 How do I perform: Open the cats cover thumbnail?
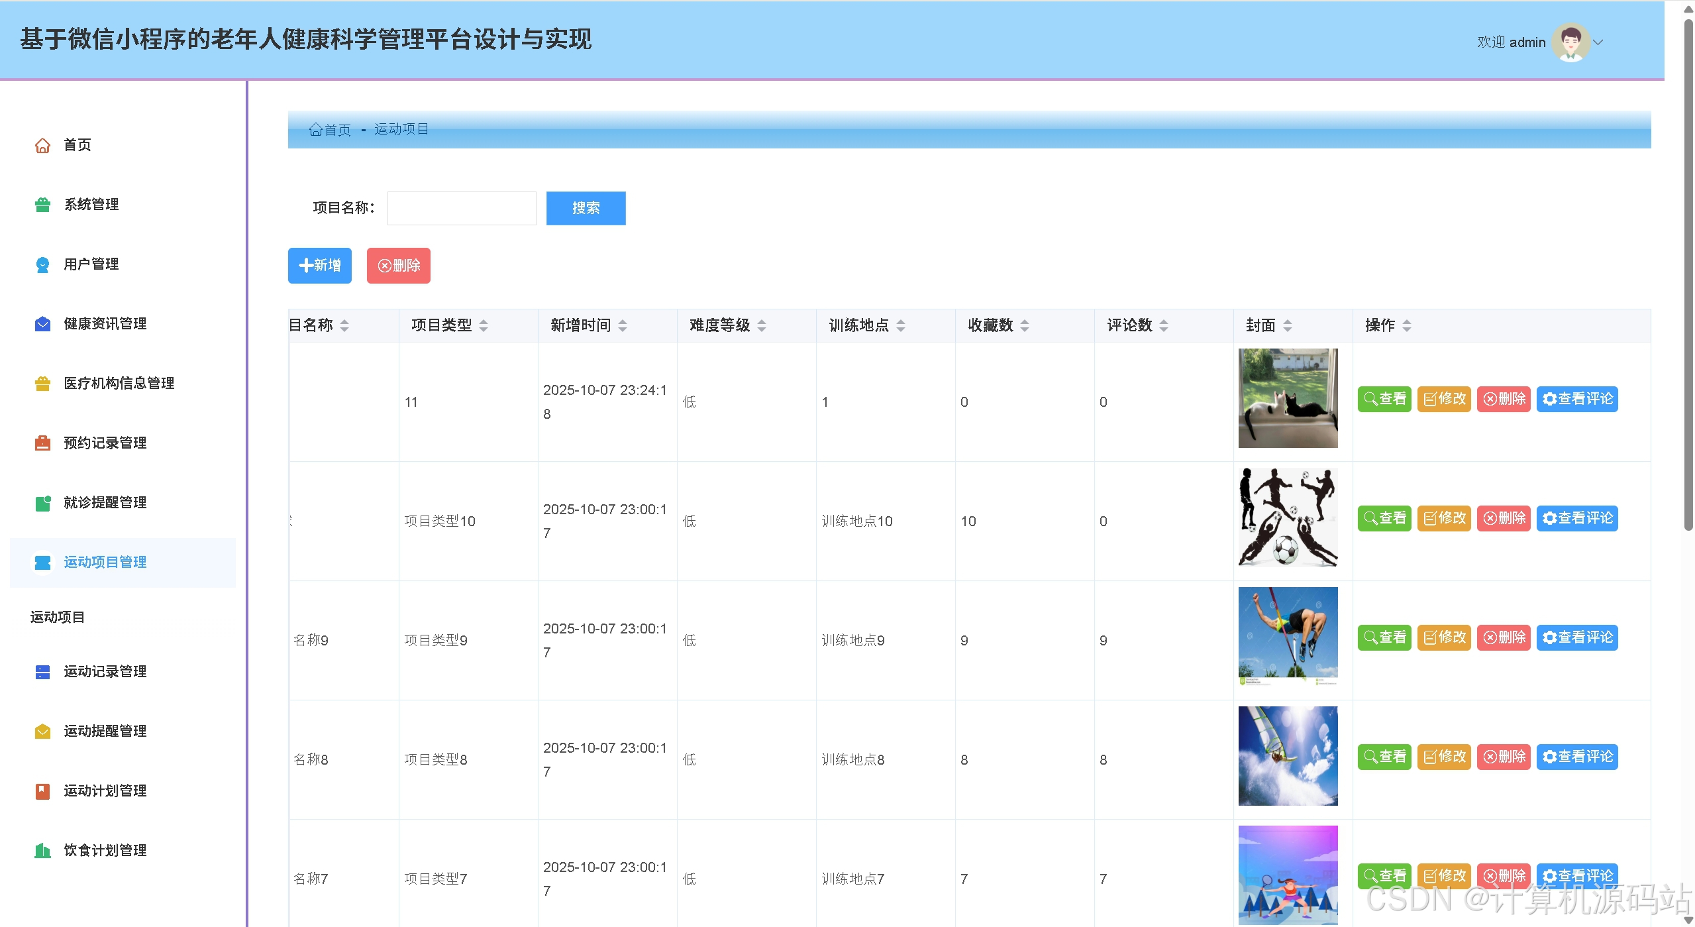(x=1288, y=398)
